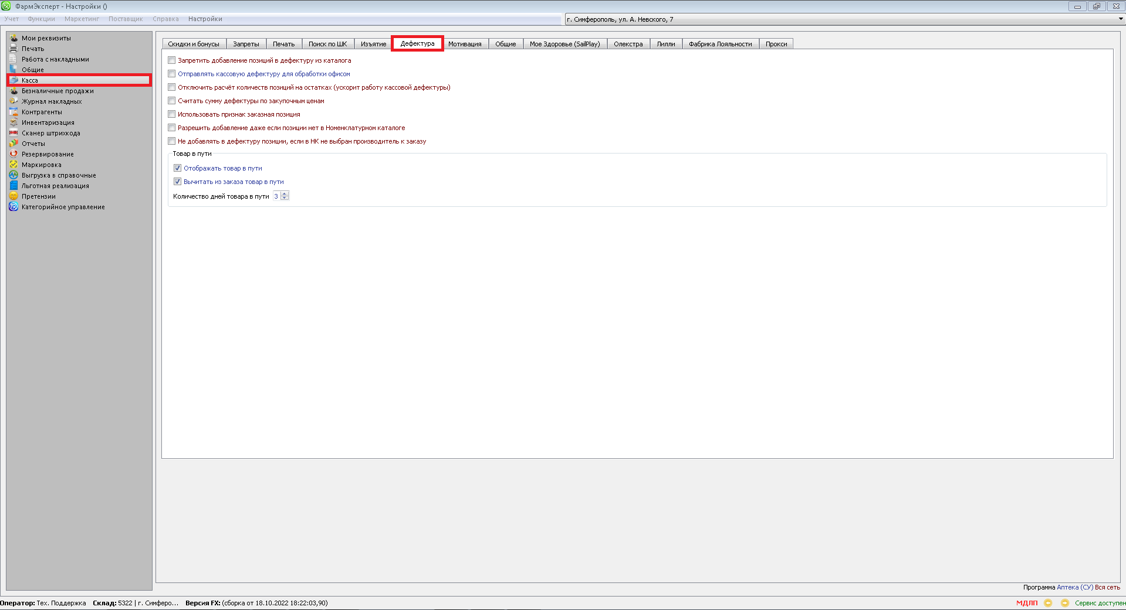
Task: Select the Отчеты chart icon
Action: pyautogui.click(x=13, y=144)
